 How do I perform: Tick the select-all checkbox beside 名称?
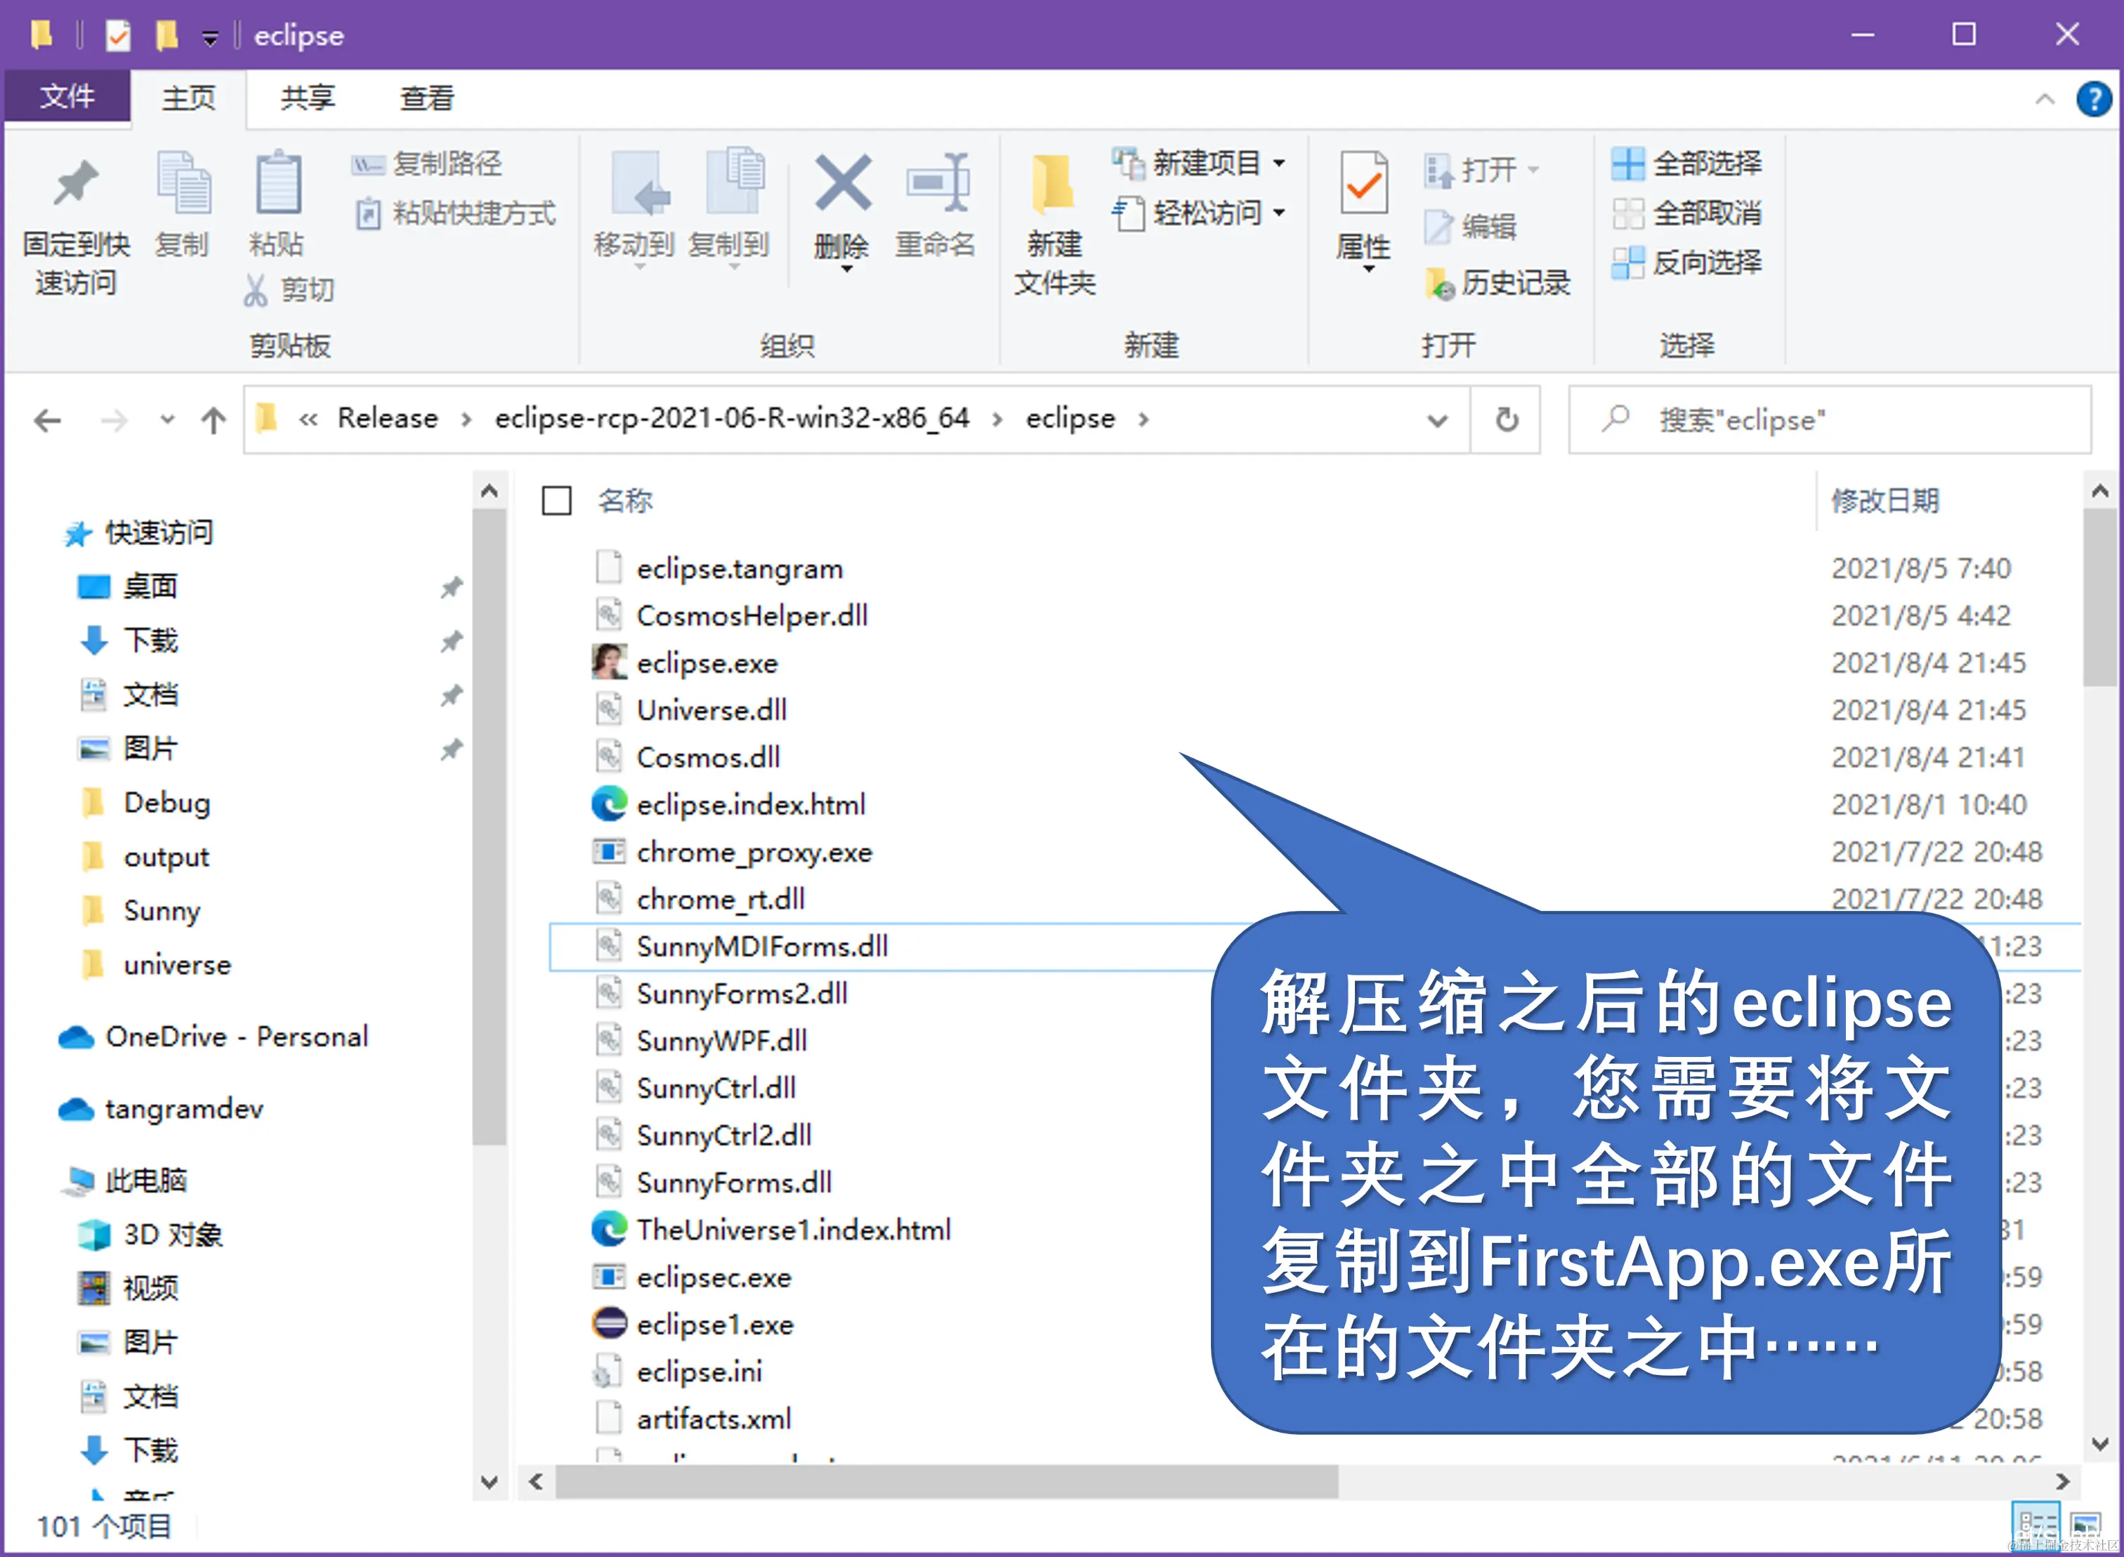click(x=556, y=501)
